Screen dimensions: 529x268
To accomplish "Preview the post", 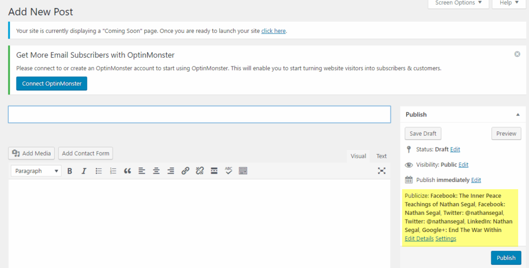I will 506,133.
